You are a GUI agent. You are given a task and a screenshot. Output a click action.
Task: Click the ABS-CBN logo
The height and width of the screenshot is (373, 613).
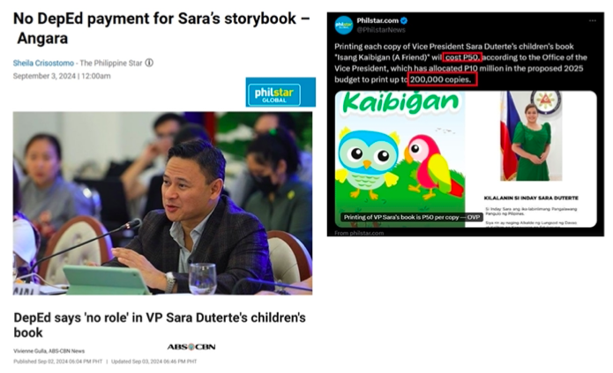tap(191, 347)
